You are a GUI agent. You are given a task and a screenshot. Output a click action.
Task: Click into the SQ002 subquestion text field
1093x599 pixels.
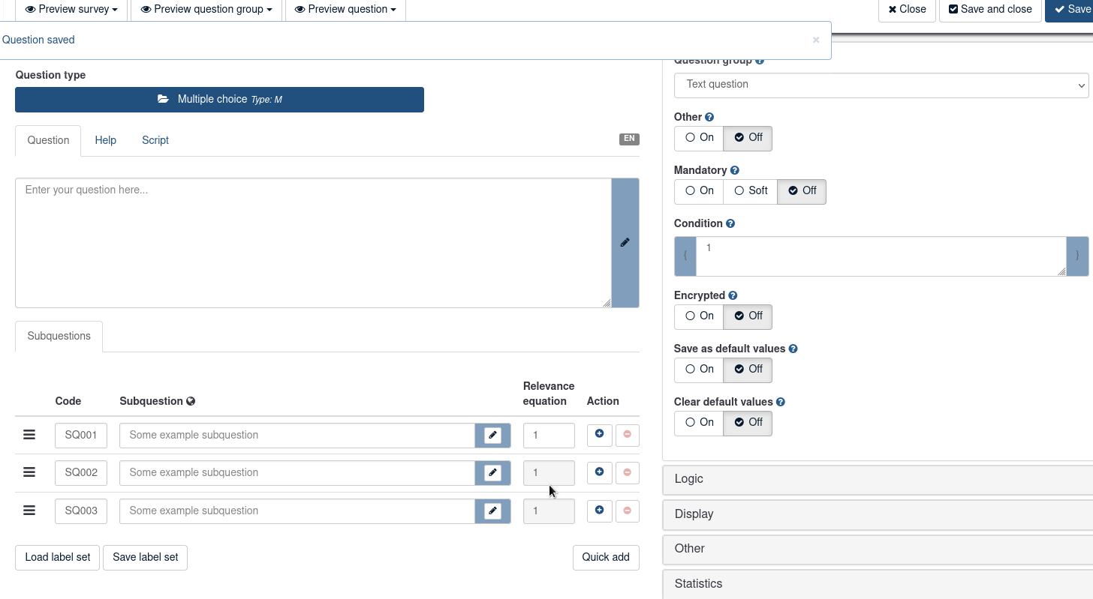pos(297,473)
